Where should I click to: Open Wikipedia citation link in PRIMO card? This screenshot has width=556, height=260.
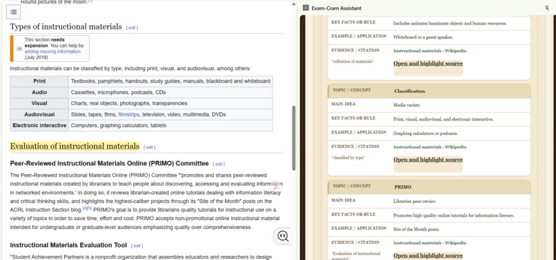point(430,243)
